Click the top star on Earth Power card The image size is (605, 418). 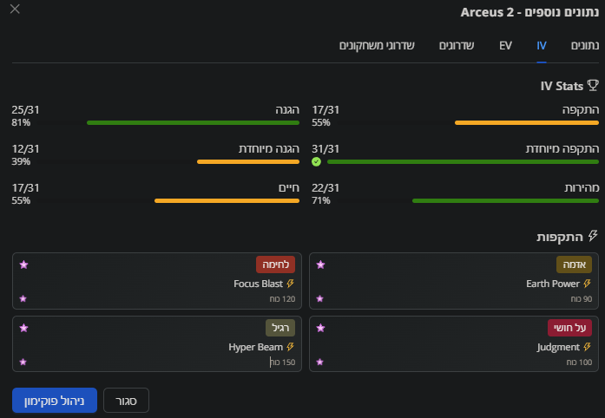320,265
